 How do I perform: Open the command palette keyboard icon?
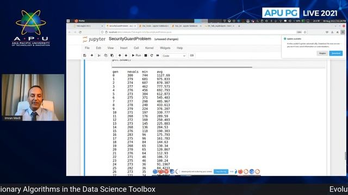[x=192, y=55]
